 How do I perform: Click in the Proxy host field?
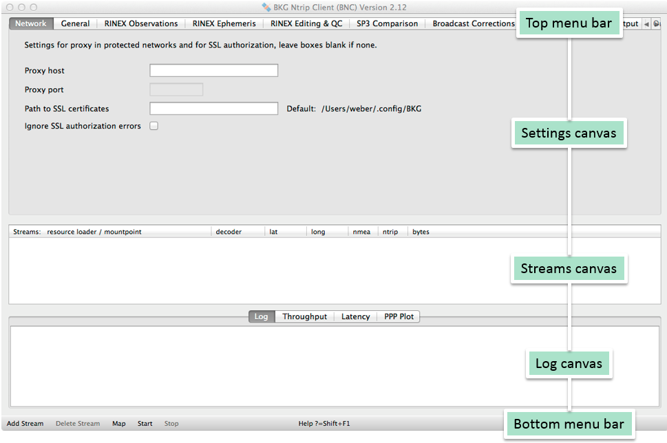(x=213, y=71)
